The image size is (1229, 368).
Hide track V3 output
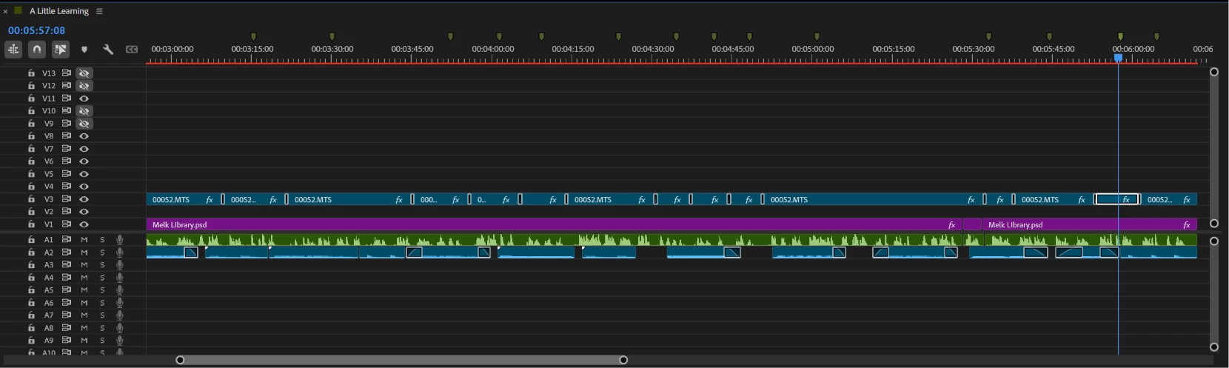tap(84, 199)
